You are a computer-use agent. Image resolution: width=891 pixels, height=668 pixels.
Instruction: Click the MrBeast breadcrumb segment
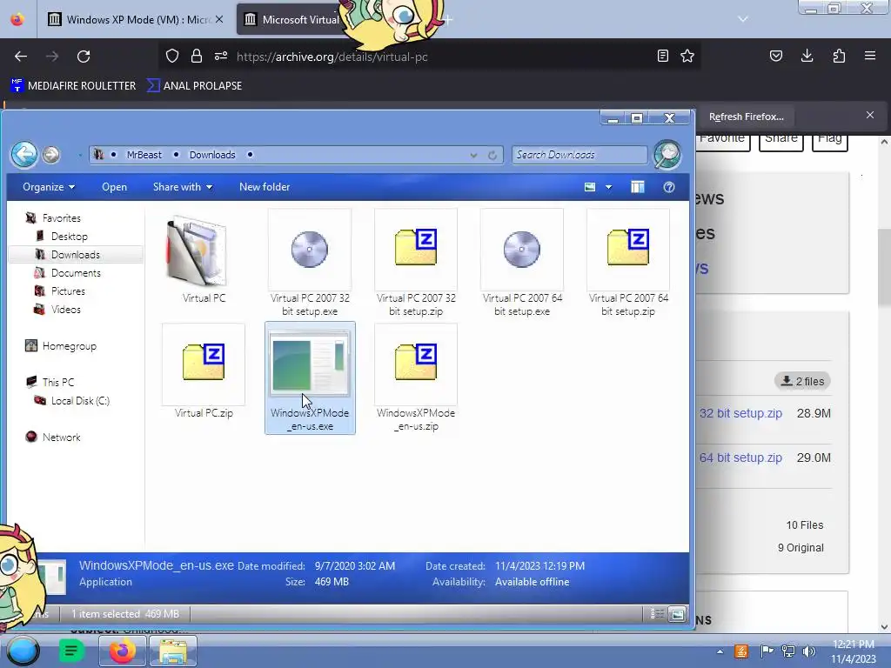(144, 155)
